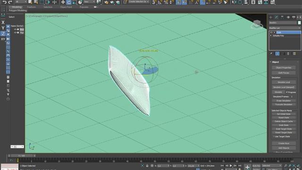This screenshot has width=302, height=170.
Task: Toggle the Spinner Snap icon
Action: (x=171, y=2)
